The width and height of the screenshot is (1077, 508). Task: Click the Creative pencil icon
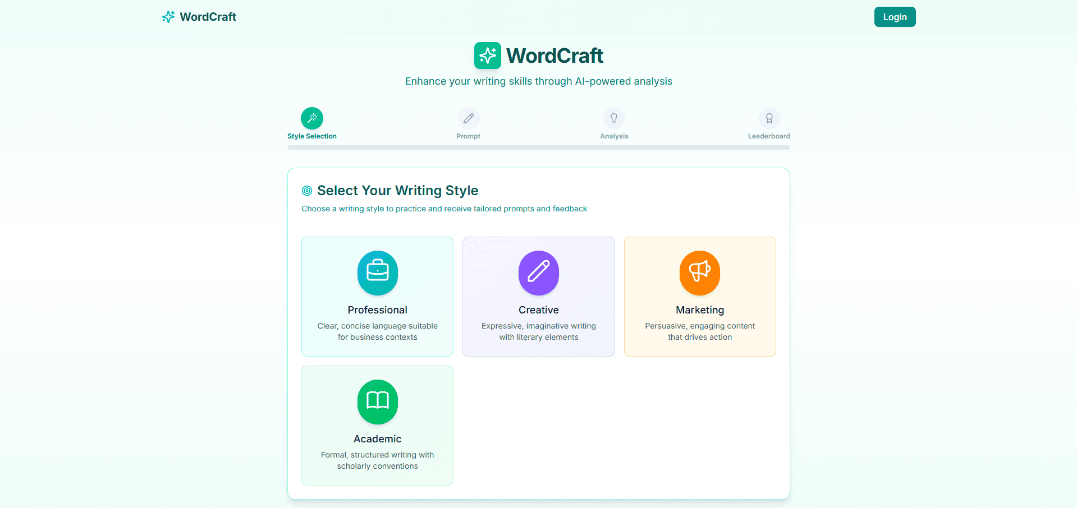click(x=539, y=273)
